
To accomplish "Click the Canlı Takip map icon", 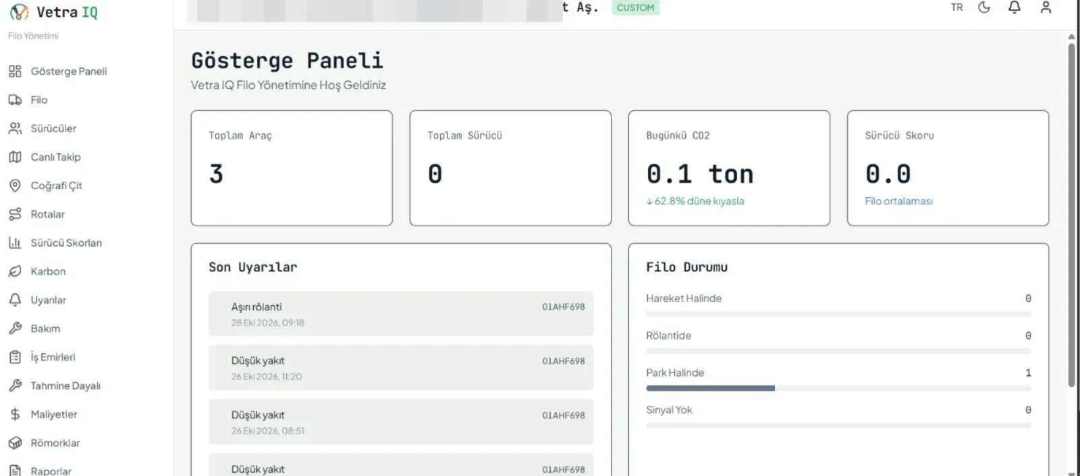I will [x=15, y=157].
